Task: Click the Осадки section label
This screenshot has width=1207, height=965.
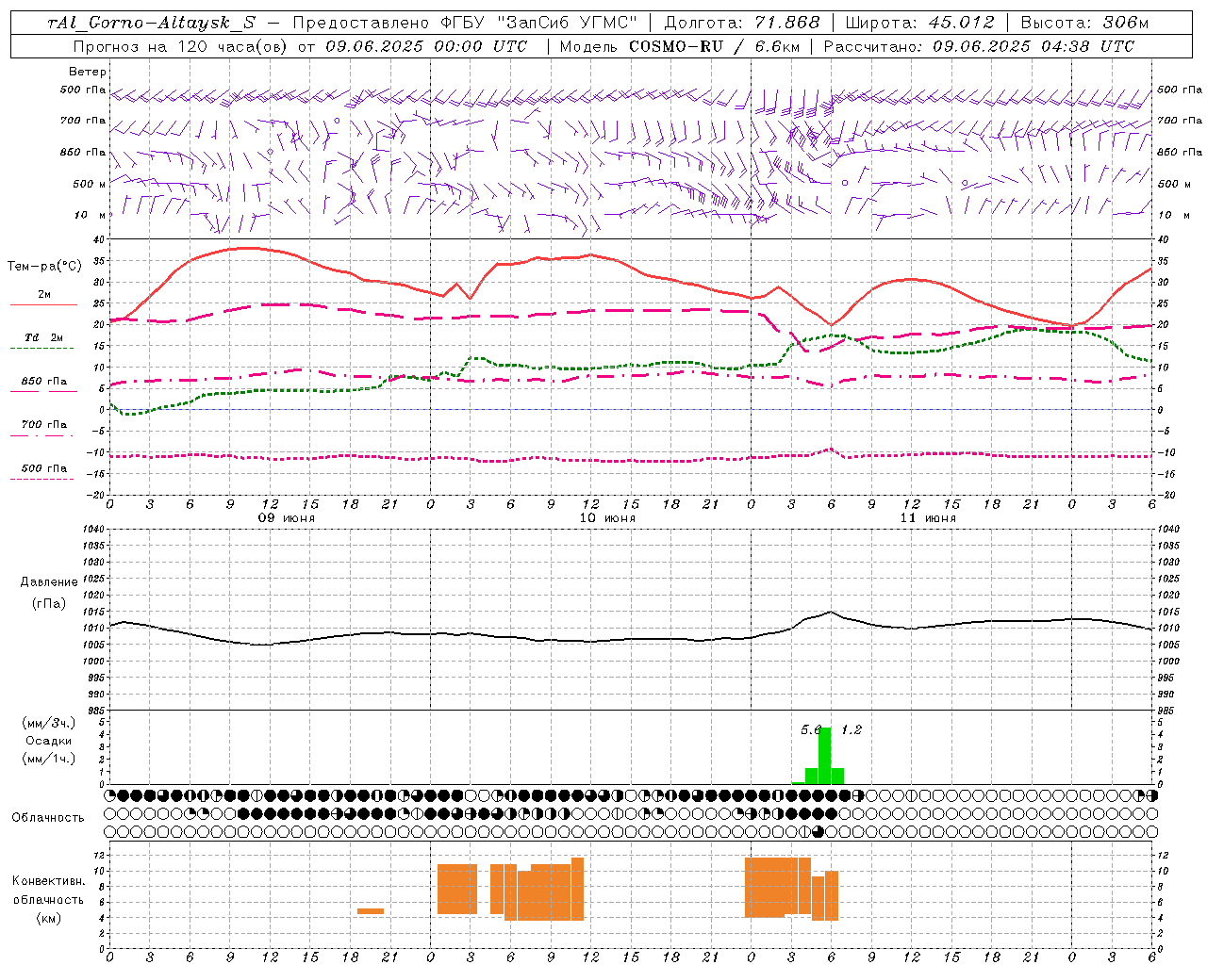Action: tap(48, 741)
